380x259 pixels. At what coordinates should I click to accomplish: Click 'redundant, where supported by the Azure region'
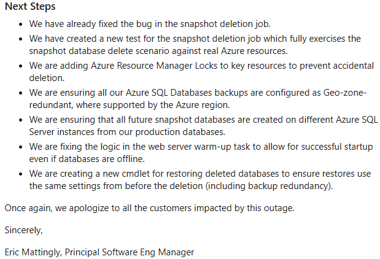[130, 105]
